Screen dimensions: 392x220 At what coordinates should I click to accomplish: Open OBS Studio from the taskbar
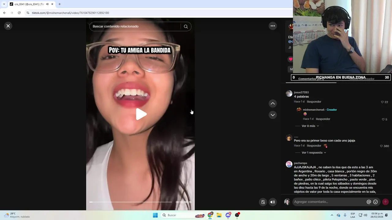coord(237,215)
